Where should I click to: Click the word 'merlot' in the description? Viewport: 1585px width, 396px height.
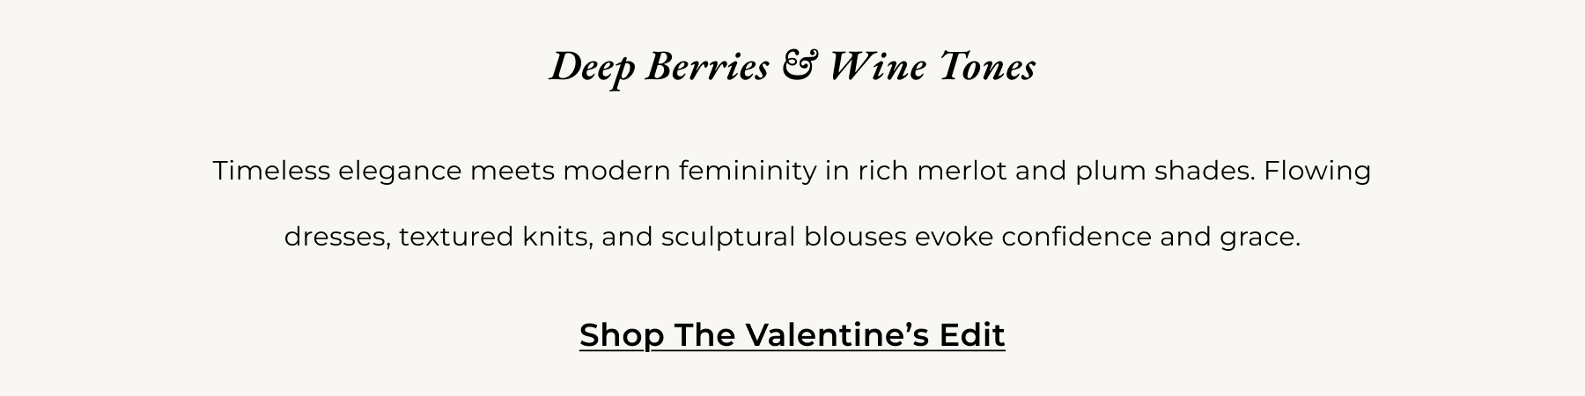pyautogui.click(x=962, y=170)
